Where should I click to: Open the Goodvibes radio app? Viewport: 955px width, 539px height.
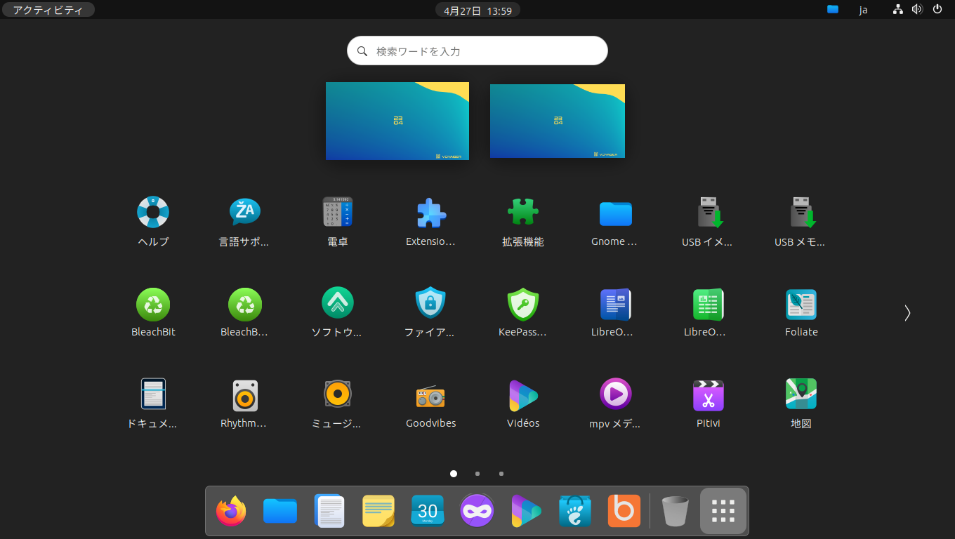point(430,397)
